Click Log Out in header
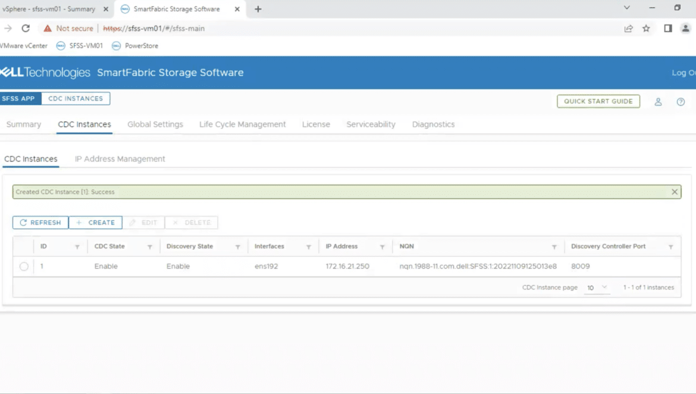Viewport: 696px width, 394px height. pyautogui.click(x=684, y=73)
